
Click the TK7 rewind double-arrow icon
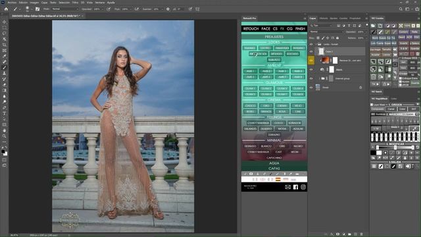[395, 49]
